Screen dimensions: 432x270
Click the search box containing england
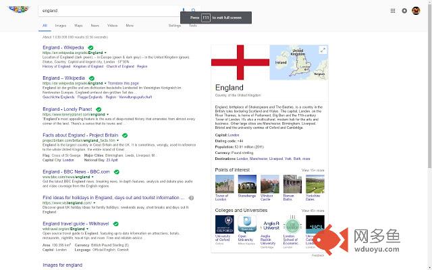tap(108, 11)
